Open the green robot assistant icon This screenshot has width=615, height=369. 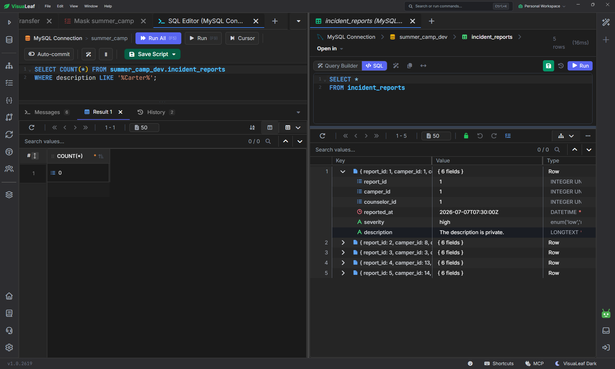point(606,314)
